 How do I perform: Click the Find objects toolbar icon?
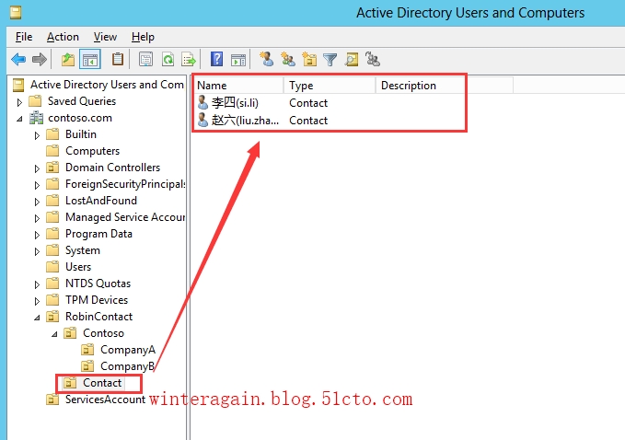(x=352, y=60)
